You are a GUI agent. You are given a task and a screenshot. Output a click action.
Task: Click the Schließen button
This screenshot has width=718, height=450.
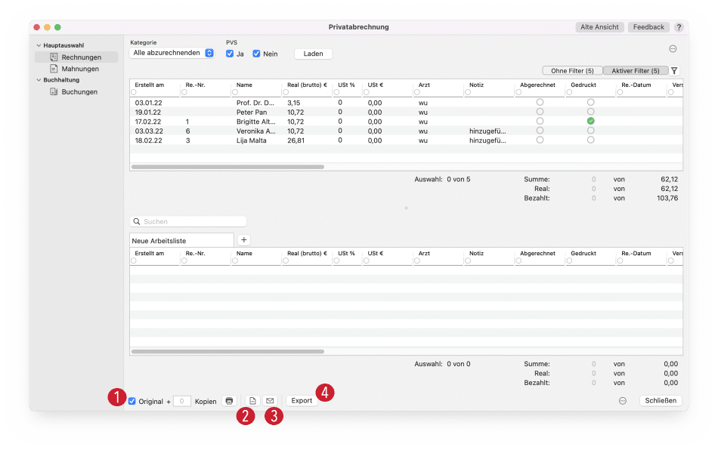click(x=661, y=401)
